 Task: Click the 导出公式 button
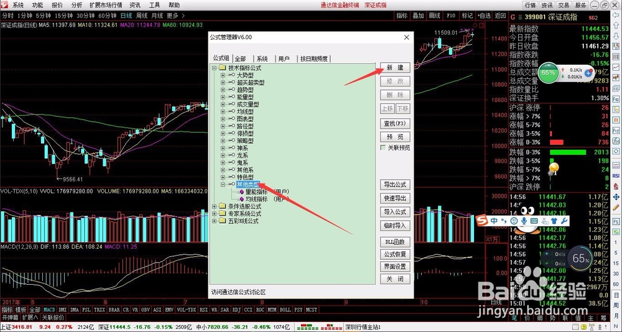point(395,185)
